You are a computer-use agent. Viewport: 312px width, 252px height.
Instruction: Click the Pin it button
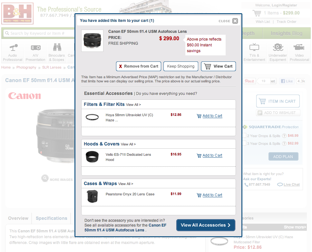coord(249,81)
